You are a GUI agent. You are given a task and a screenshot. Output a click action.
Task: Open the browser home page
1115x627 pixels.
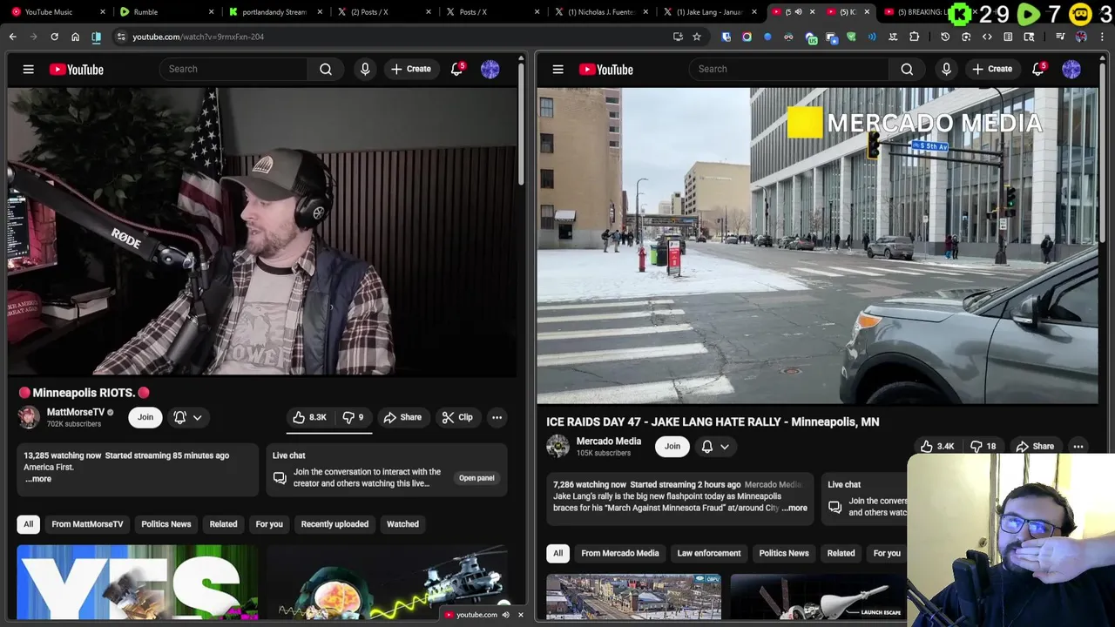tap(75, 37)
